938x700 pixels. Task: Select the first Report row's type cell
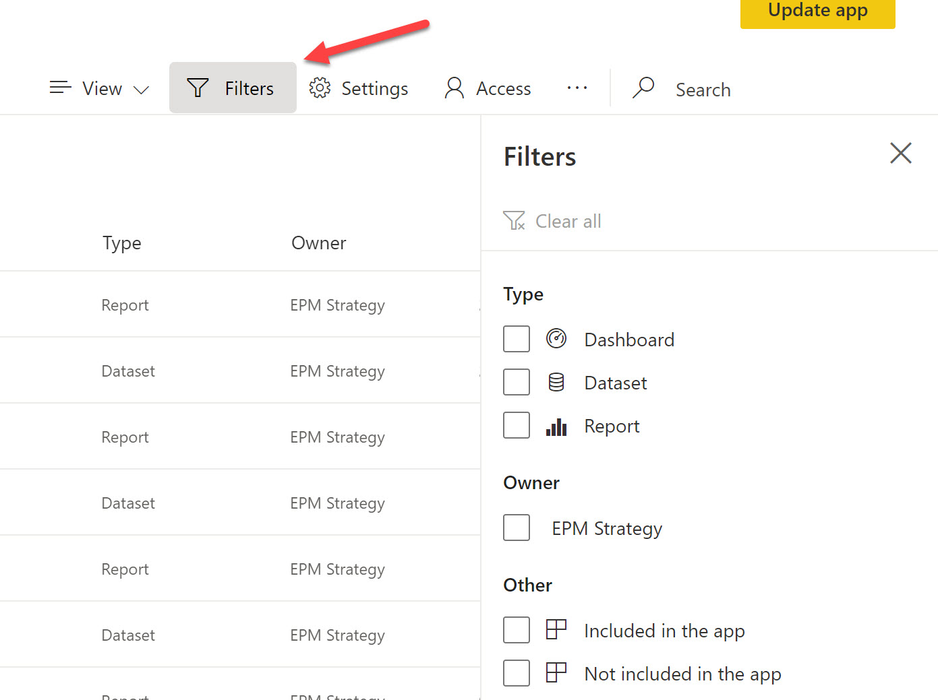125,305
